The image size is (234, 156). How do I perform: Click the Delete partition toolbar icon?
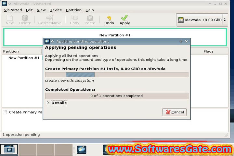tap(25, 20)
